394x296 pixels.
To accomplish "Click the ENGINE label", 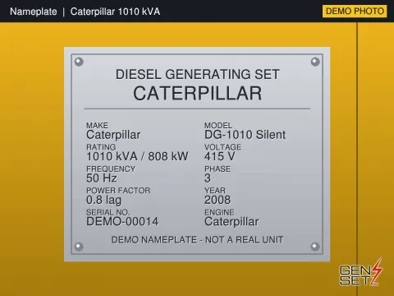I will (219, 212).
